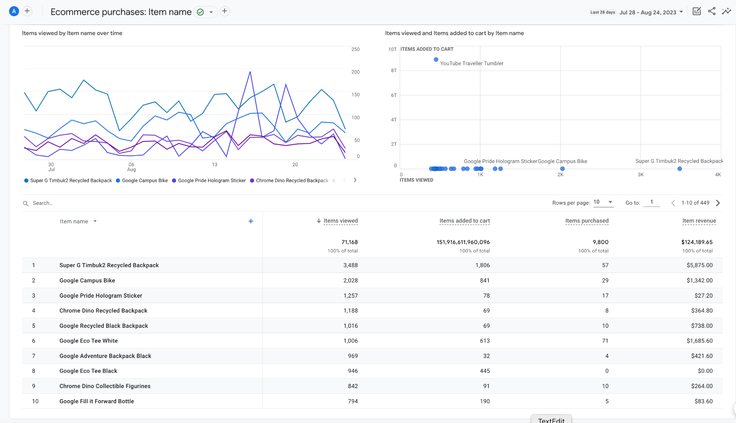The width and height of the screenshot is (736, 423).
Task: Open Rows per page dropdown
Action: click(x=603, y=202)
